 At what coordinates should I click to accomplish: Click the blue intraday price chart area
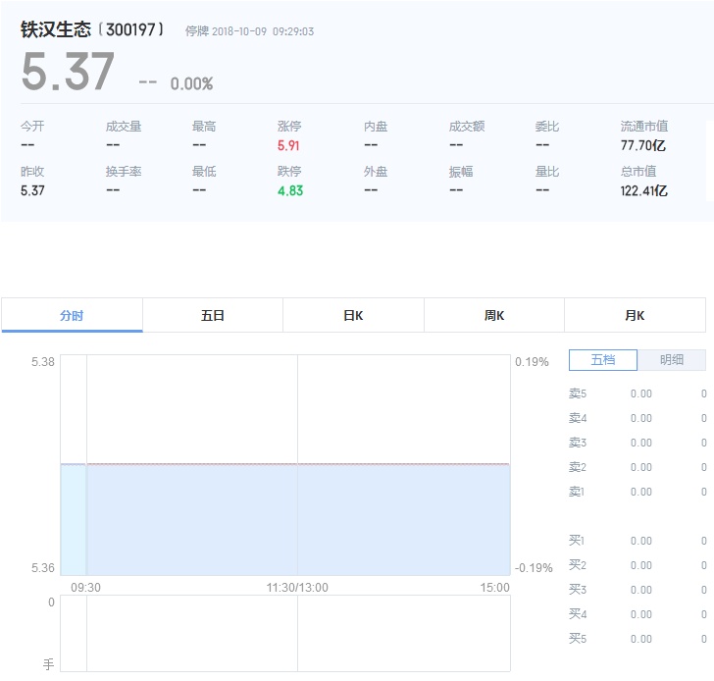(294, 518)
